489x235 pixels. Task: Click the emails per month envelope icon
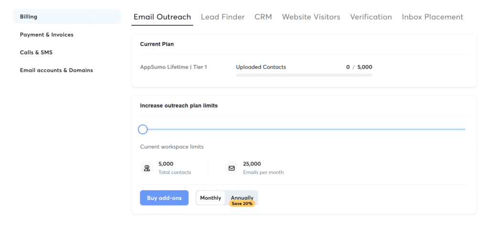(232, 168)
